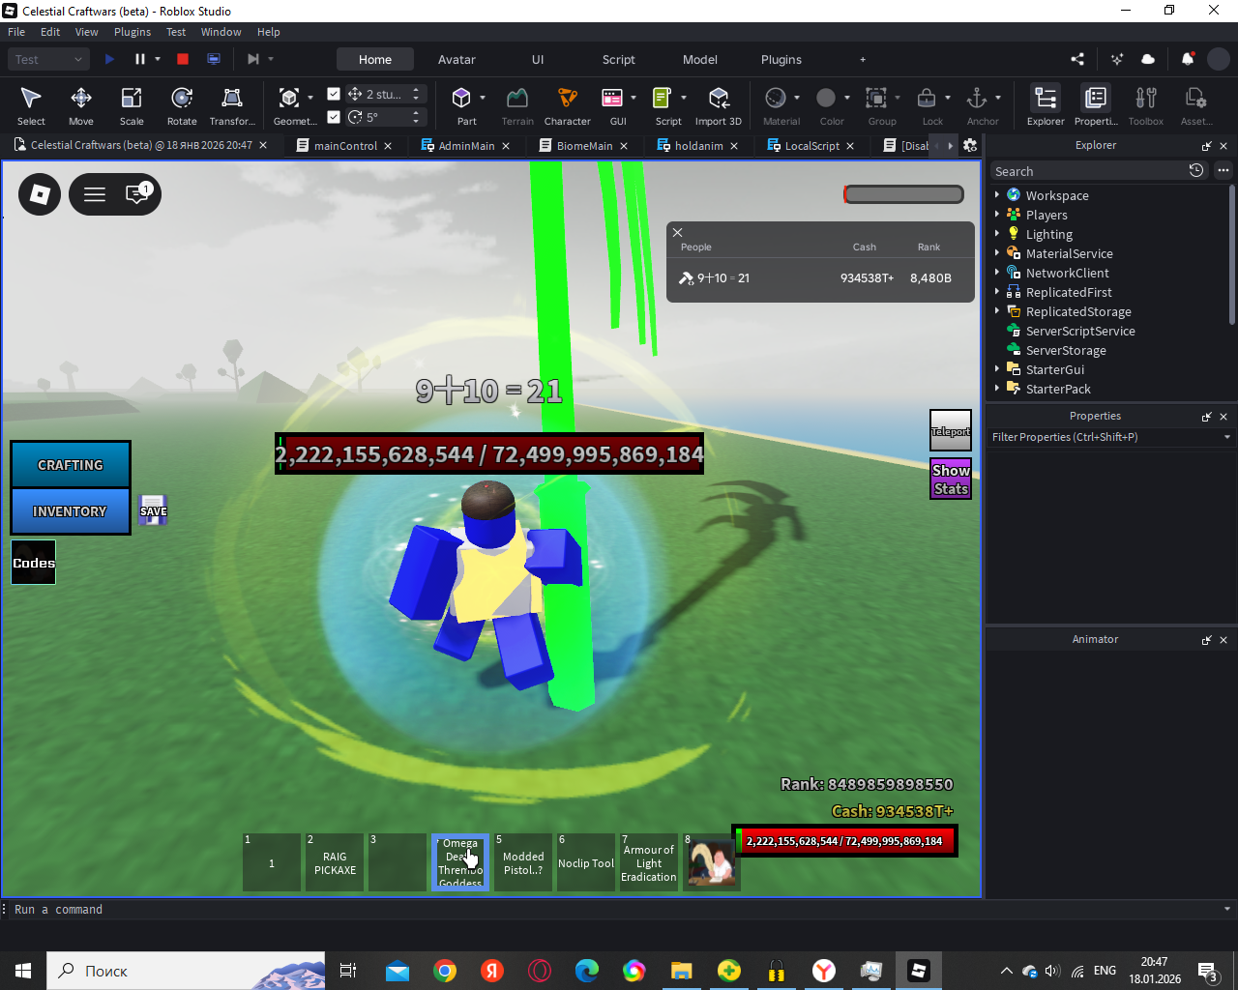Open the Toolbox panel

tap(1146, 105)
